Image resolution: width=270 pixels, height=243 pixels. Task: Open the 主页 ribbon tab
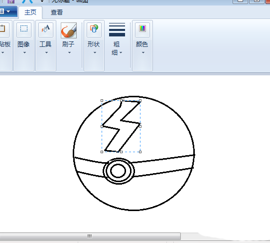[30, 12]
